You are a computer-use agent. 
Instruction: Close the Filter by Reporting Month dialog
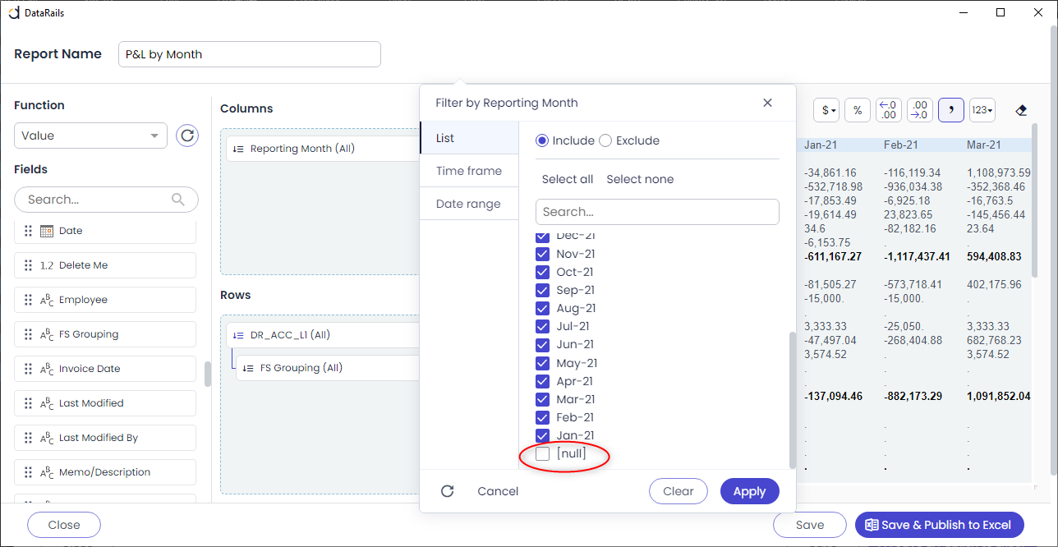pos(767,103)
